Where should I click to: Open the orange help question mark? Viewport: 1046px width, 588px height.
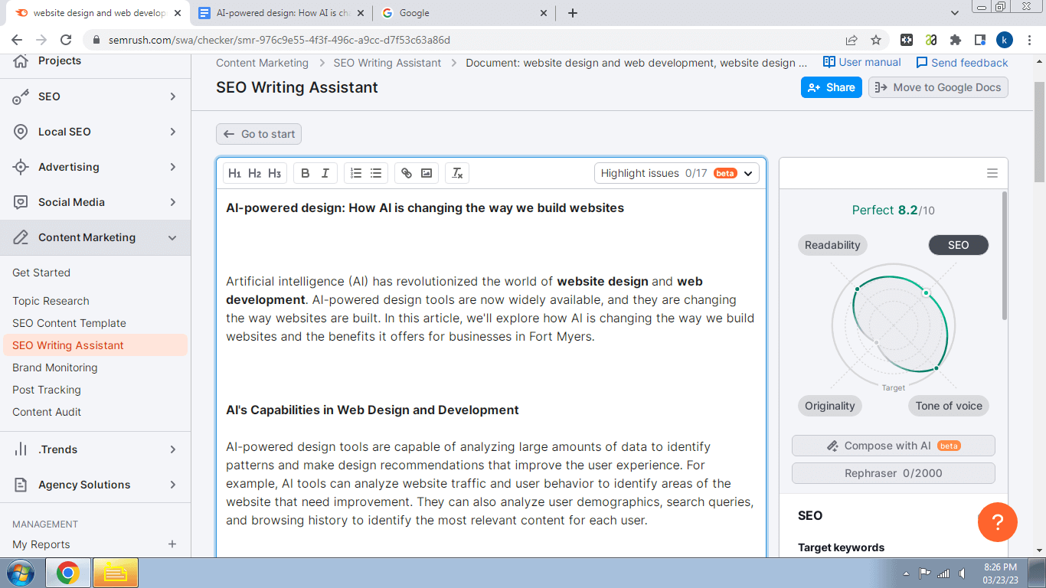(998, 522)
